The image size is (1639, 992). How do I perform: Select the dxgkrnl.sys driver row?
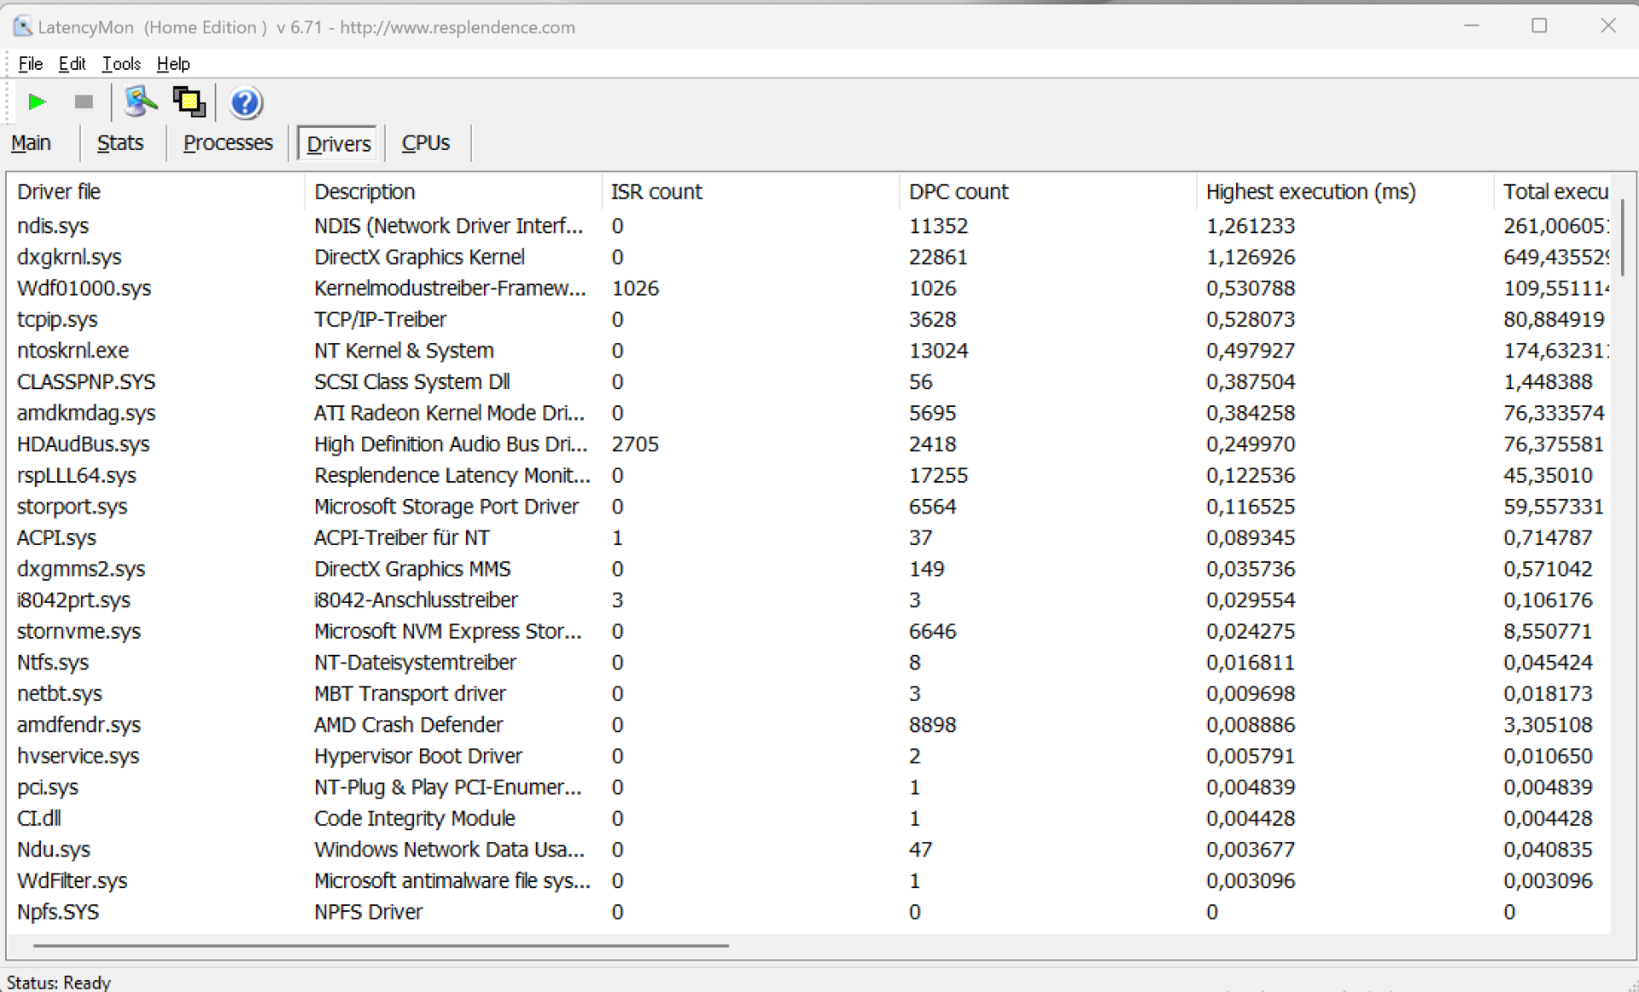click(69, 257)
